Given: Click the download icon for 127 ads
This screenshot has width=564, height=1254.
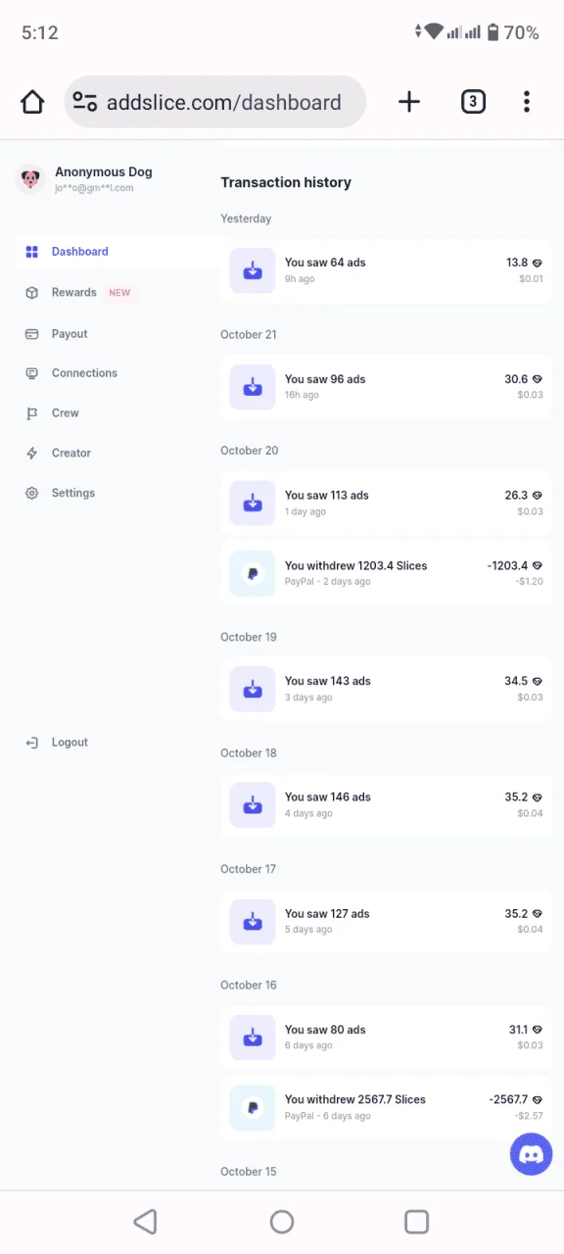Looking at the screenshot, I should [x=253, y=921].
